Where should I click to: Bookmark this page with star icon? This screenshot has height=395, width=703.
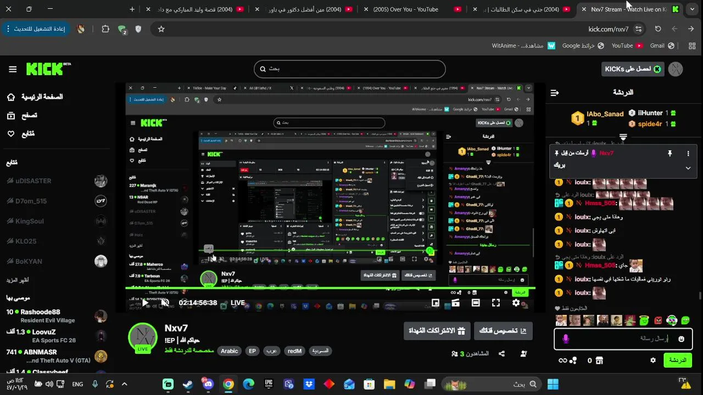(161, 29)
